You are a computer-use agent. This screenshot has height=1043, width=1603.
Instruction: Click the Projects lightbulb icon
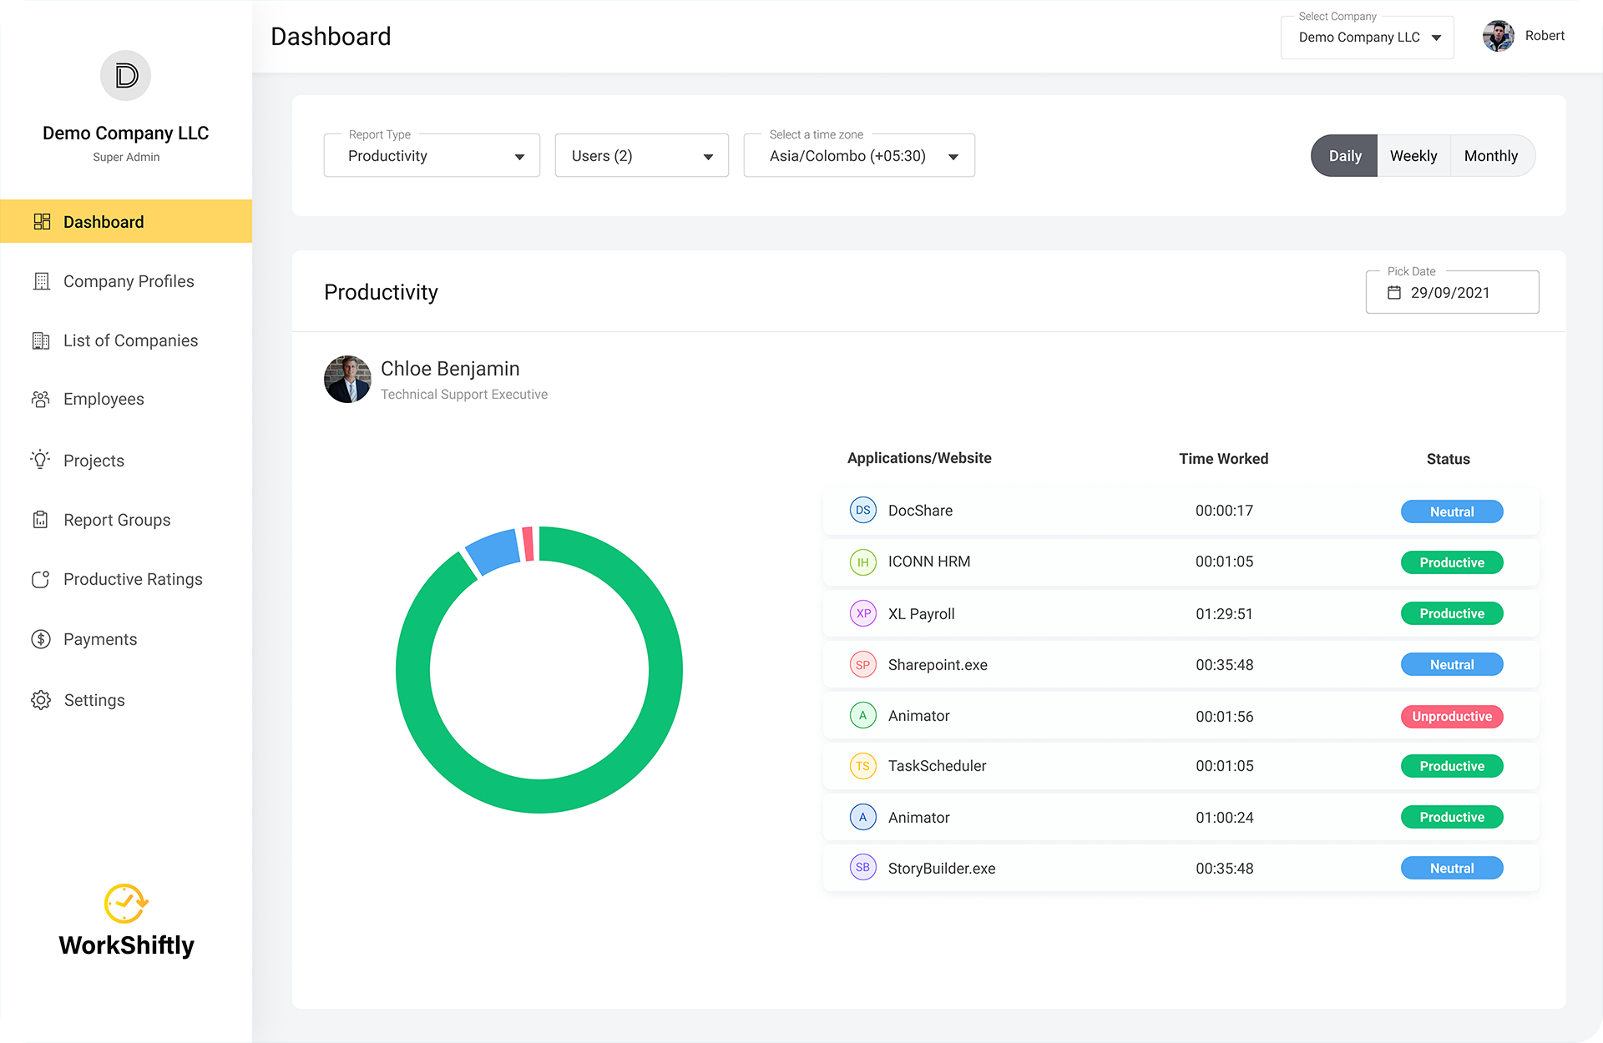click(x=41, y=460)
